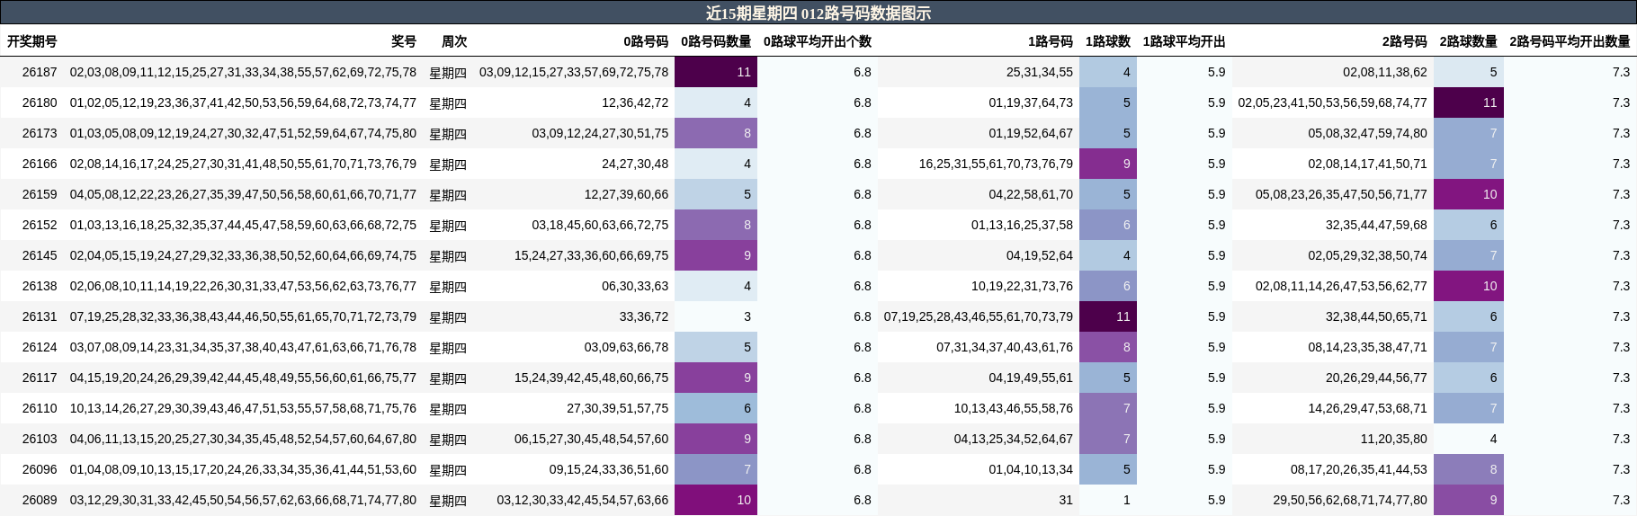
Task: Click 0路号码 cell 09,15,24,33,36,51,60
Action: [609, 469]
